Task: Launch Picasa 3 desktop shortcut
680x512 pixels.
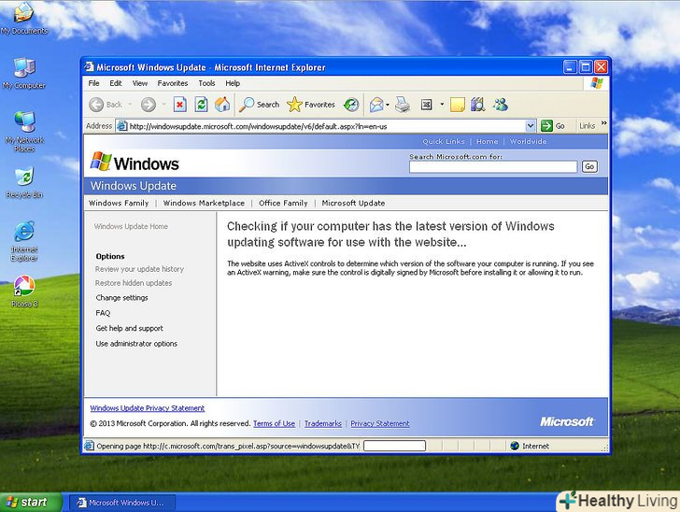Action: [x=24, y=292]
